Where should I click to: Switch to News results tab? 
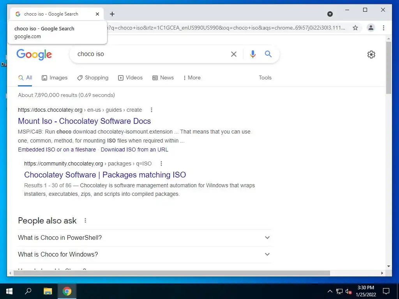(163, 78)
